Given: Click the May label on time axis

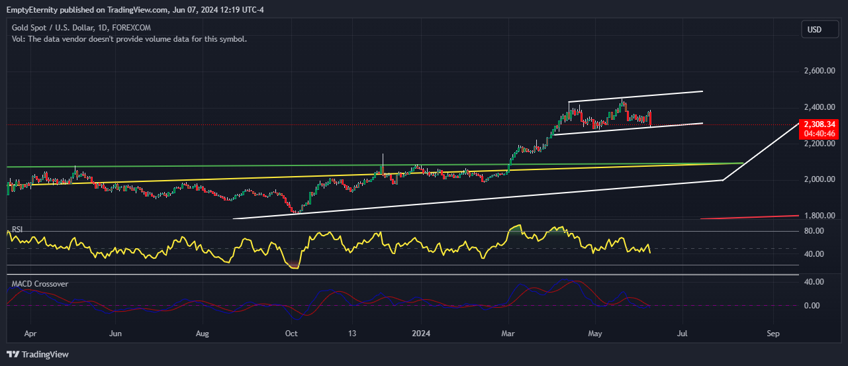Looking at the screenshot, I should click(596, 334).
